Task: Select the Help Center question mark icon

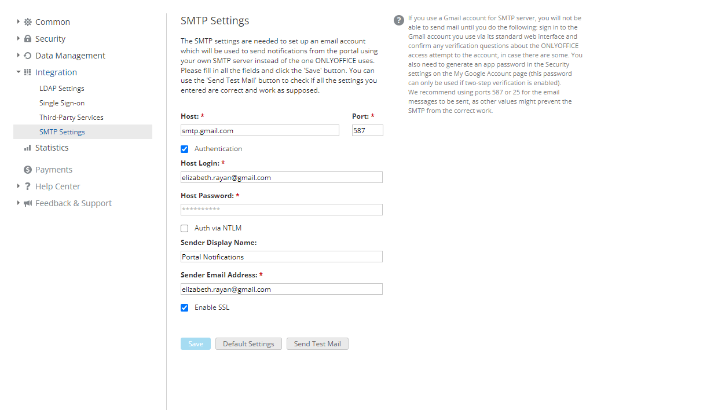Action: 27,186
